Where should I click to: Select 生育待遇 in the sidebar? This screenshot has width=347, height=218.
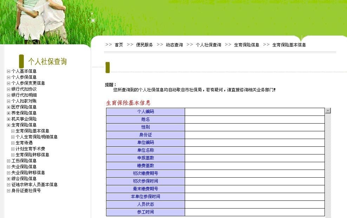[24, 143]
